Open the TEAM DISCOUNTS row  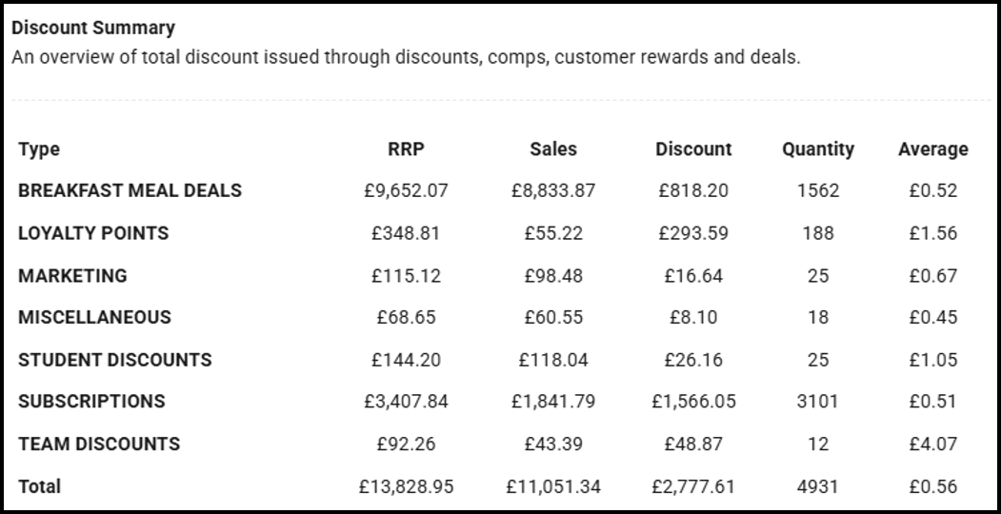(99, 444)
